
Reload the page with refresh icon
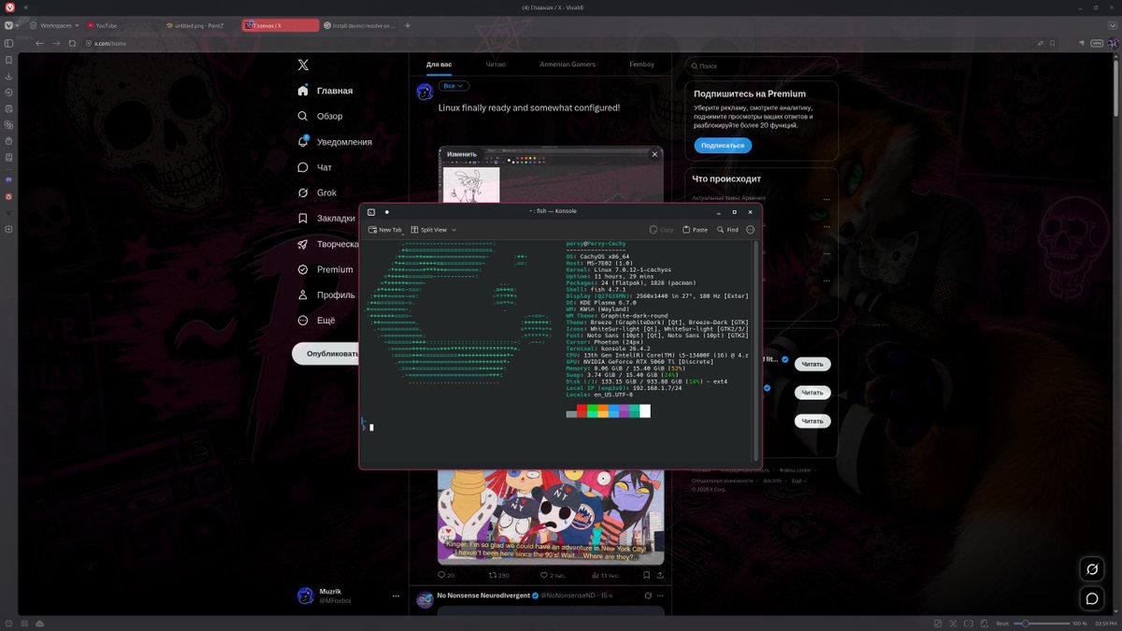click(72, 43)
